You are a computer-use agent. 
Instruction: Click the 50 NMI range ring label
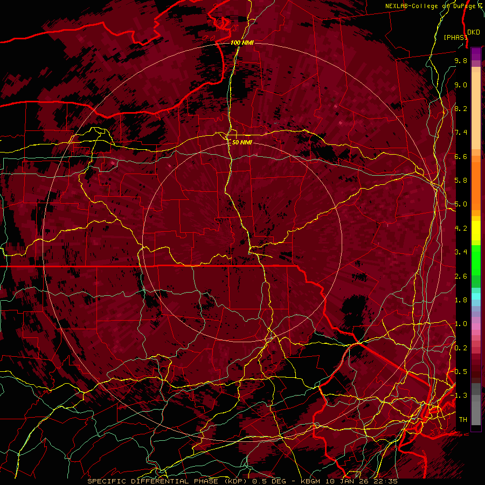(x=242, y=142)
